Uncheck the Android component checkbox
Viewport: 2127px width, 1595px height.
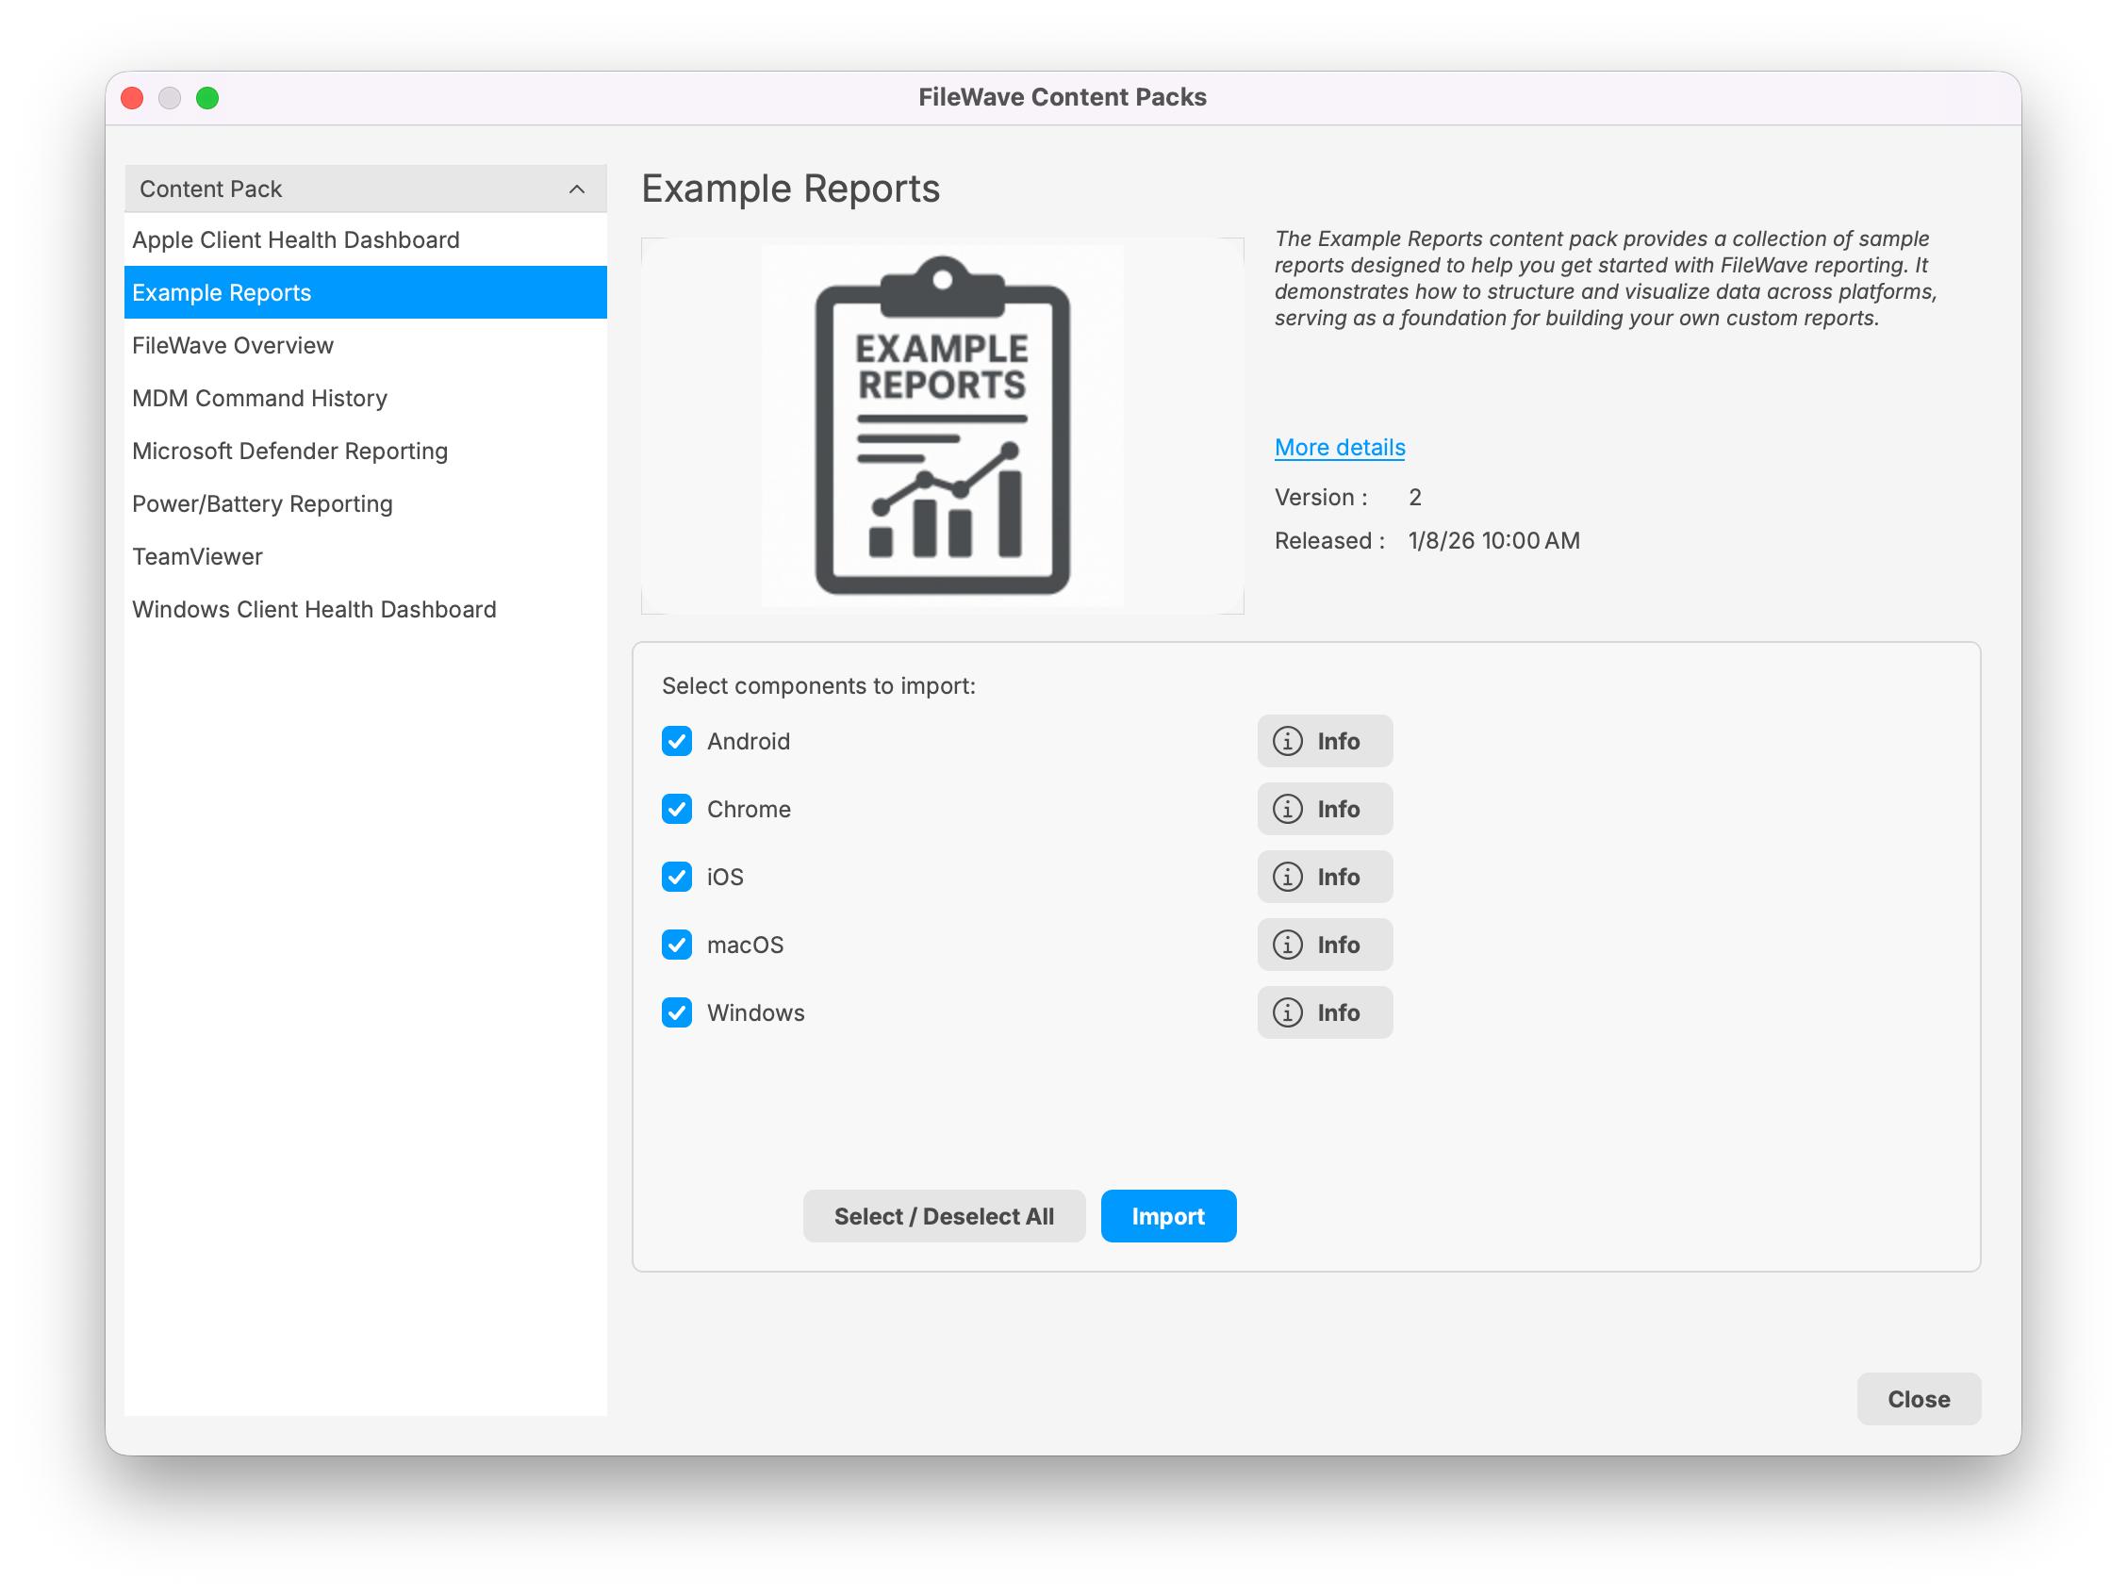677,741
